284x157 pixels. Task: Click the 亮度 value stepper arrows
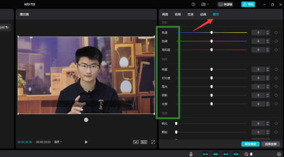pos(268,69)
